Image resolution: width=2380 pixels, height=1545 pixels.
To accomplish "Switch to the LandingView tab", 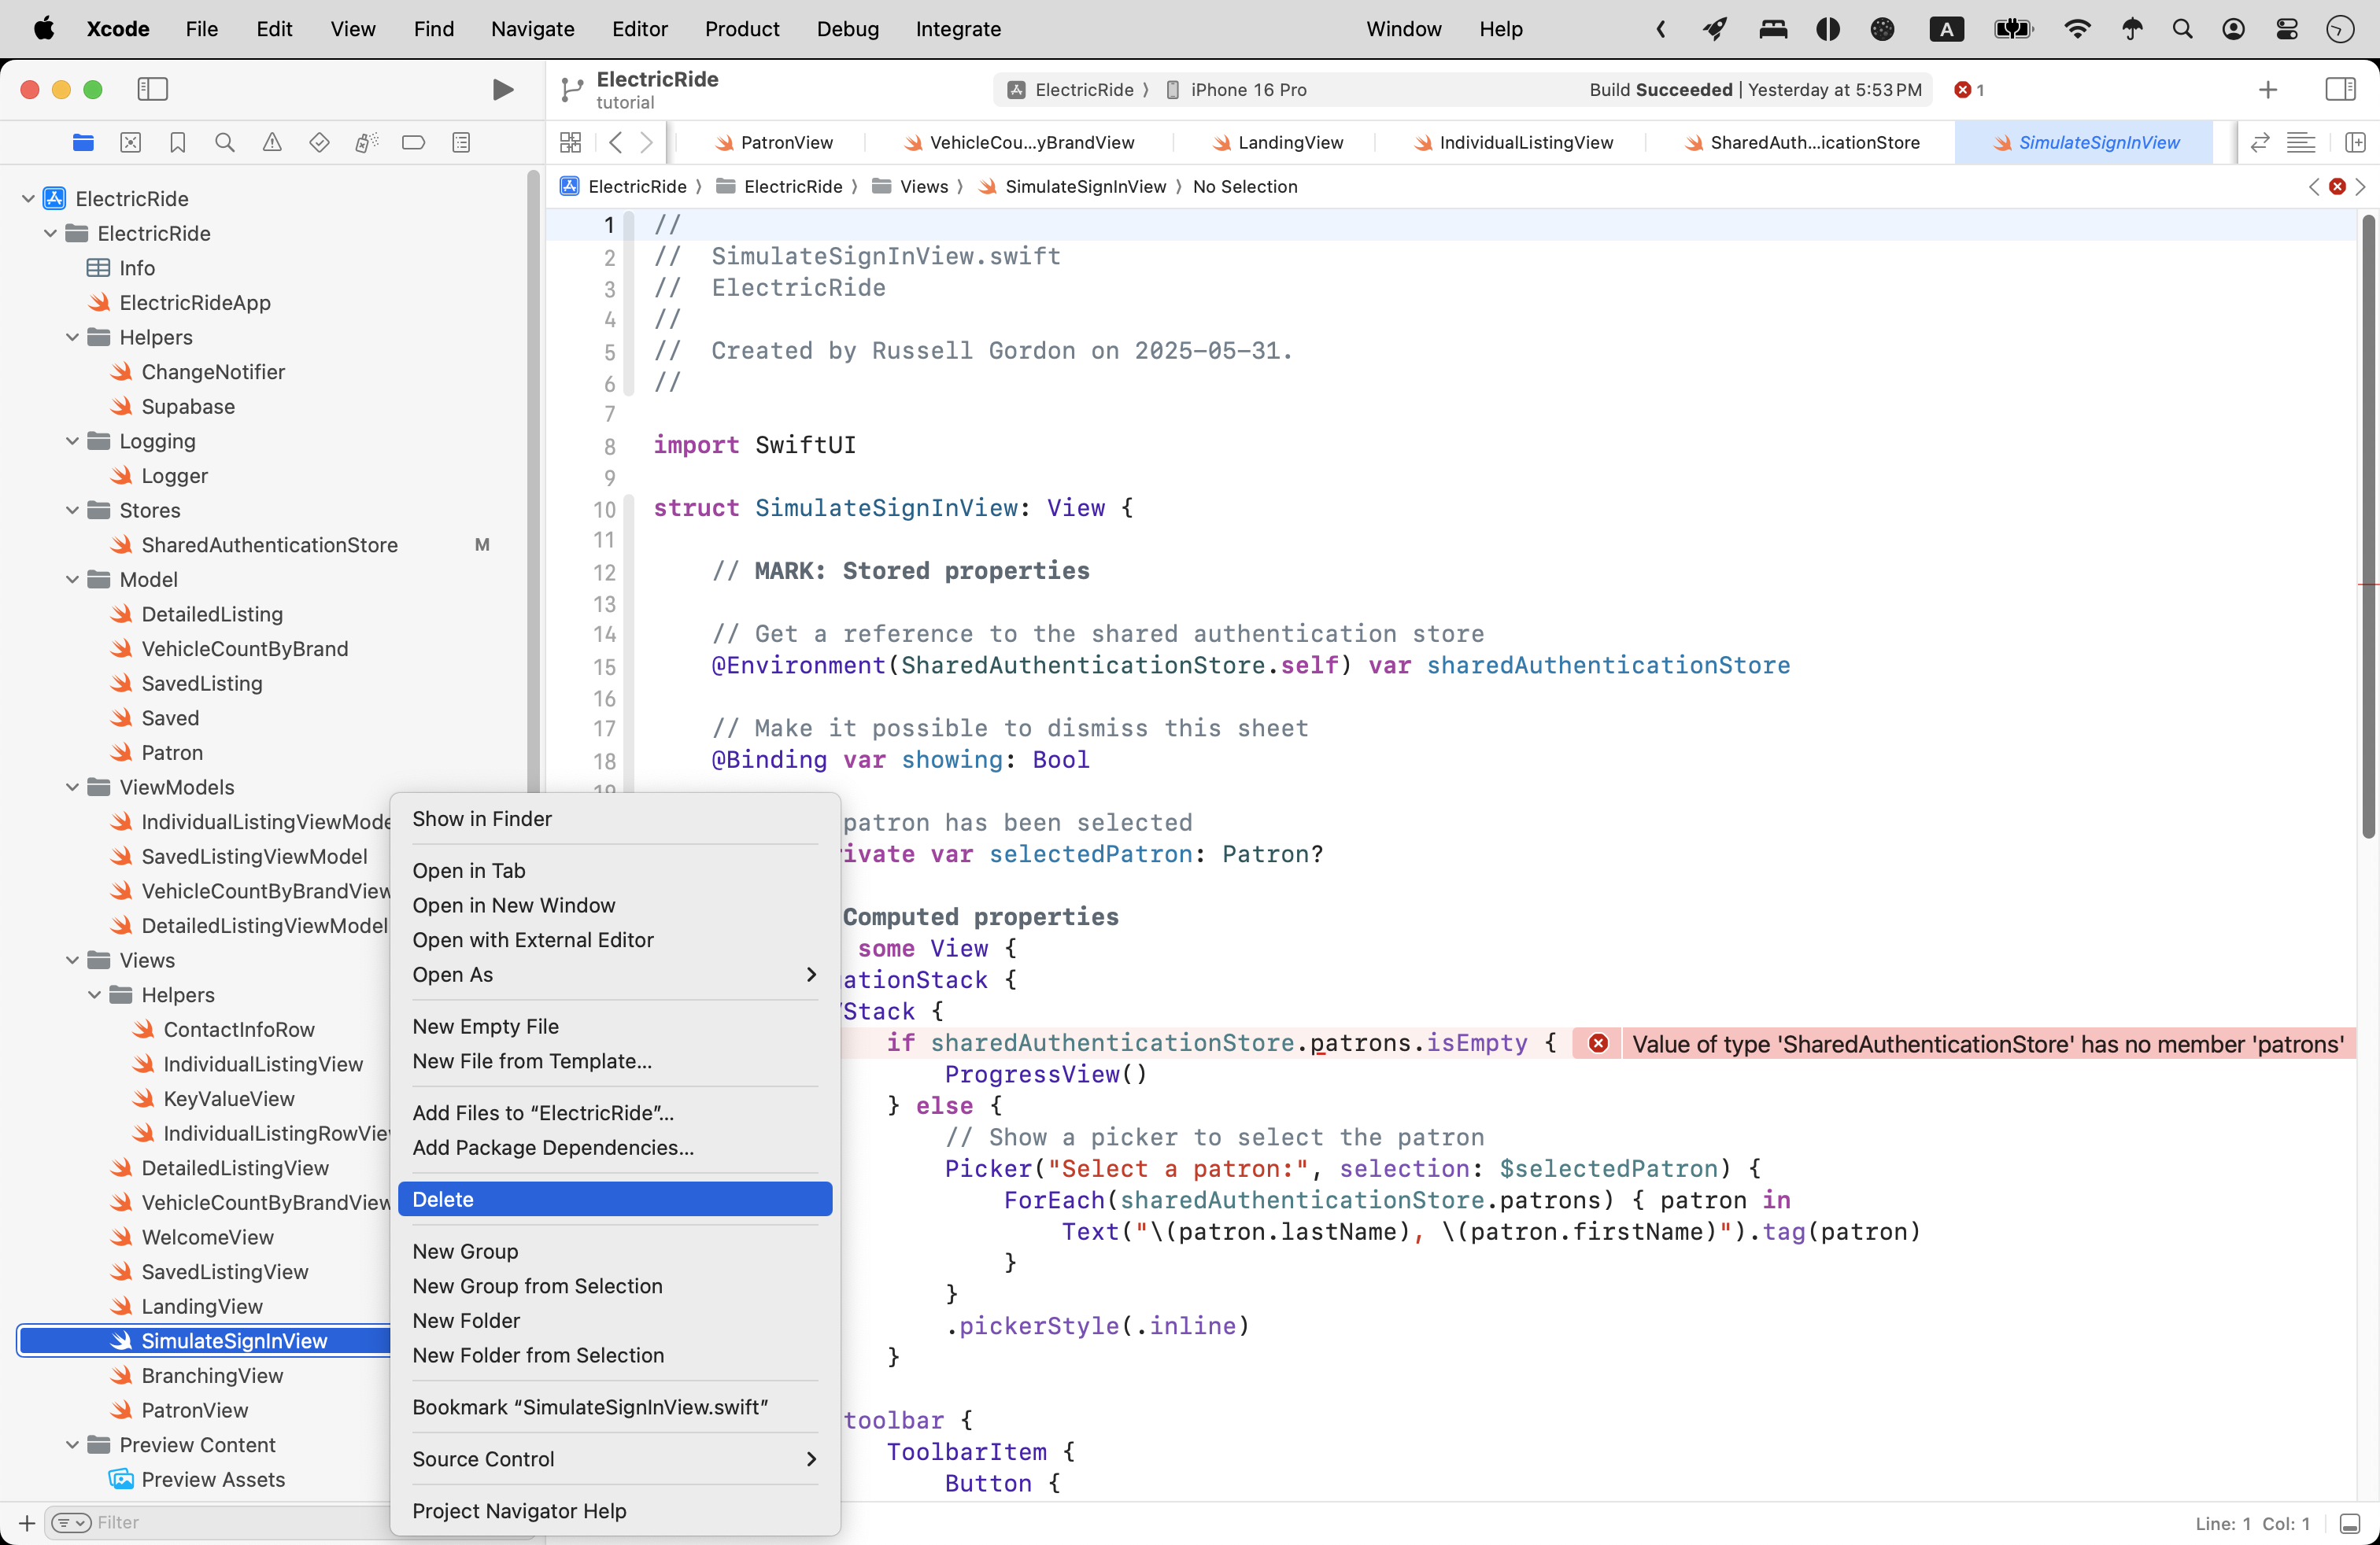I will (x=1289, y=143).
